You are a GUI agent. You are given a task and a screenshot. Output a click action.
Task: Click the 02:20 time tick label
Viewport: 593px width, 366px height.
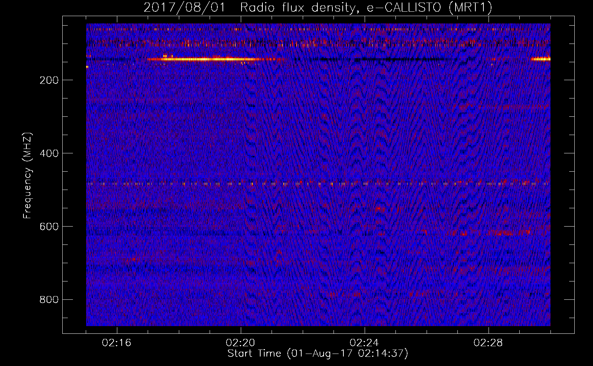240,343
